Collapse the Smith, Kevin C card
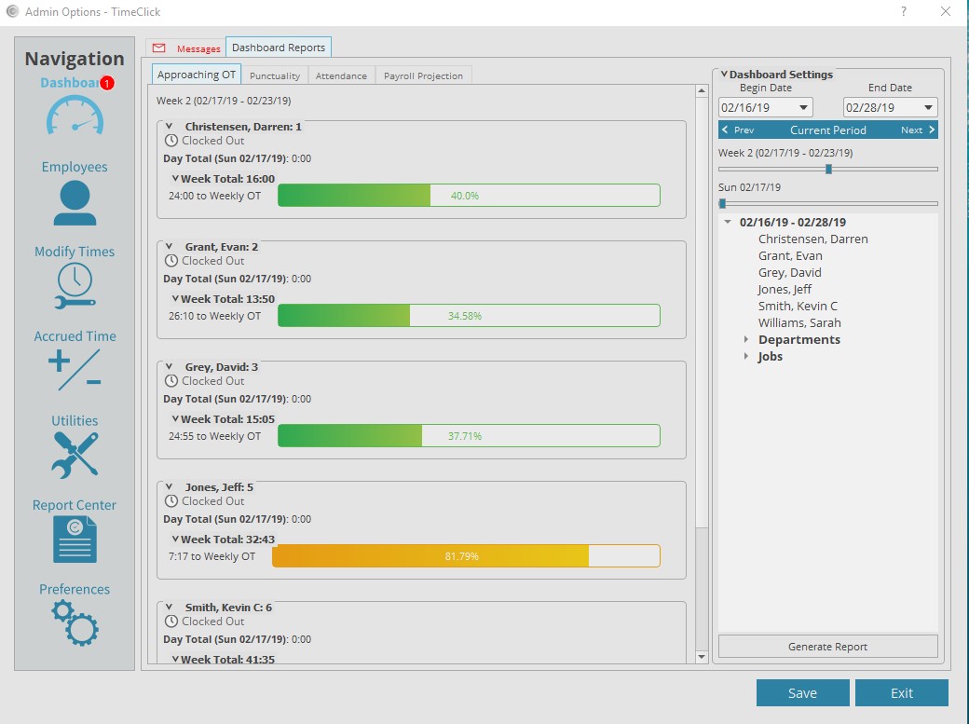 point(169,608)
